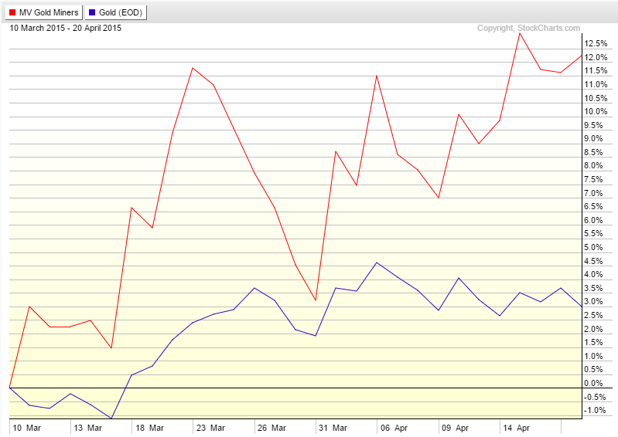Click the 23 Mar axis label

point(210,428)
